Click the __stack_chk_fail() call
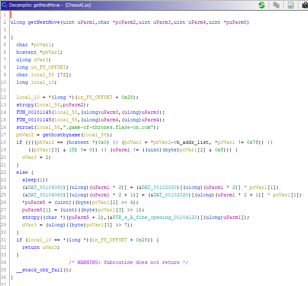This screenshot has height=286, width=308. (44, 270)
